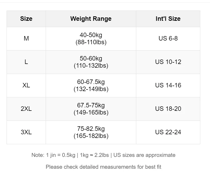Click the Size column header
Screen dimensions: 210x179
(x=26, y=19)
